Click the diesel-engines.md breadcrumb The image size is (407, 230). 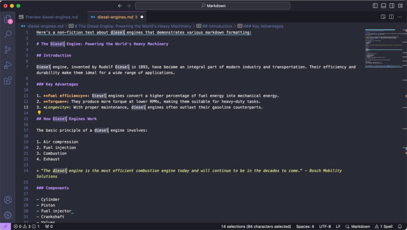[x=45, y=26]
